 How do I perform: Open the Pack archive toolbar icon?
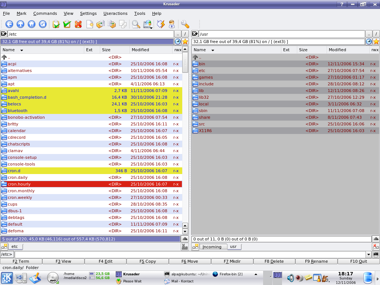(112, 24)
